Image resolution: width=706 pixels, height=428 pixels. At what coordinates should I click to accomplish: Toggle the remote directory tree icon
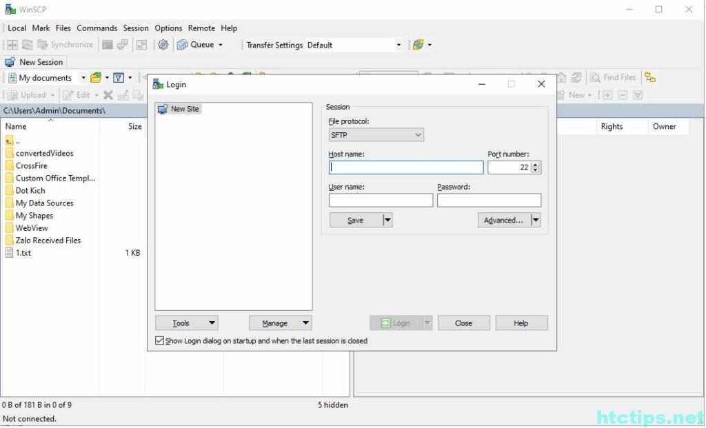point(650,77)
